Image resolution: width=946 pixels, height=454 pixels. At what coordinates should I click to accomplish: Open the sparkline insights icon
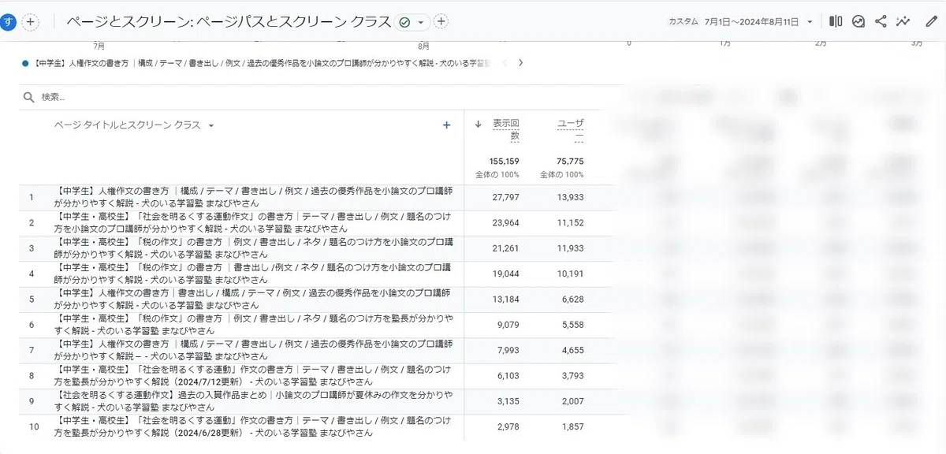point(903,21)
